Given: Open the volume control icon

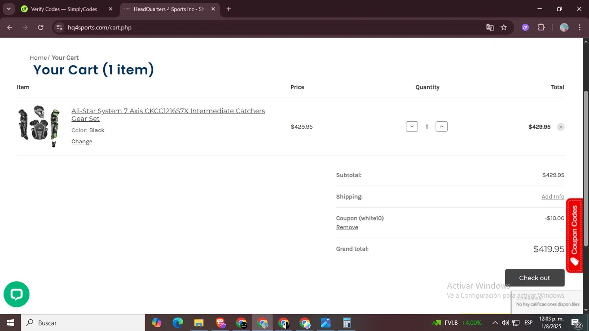Looking at the screenshot, I should coord(505,323).
